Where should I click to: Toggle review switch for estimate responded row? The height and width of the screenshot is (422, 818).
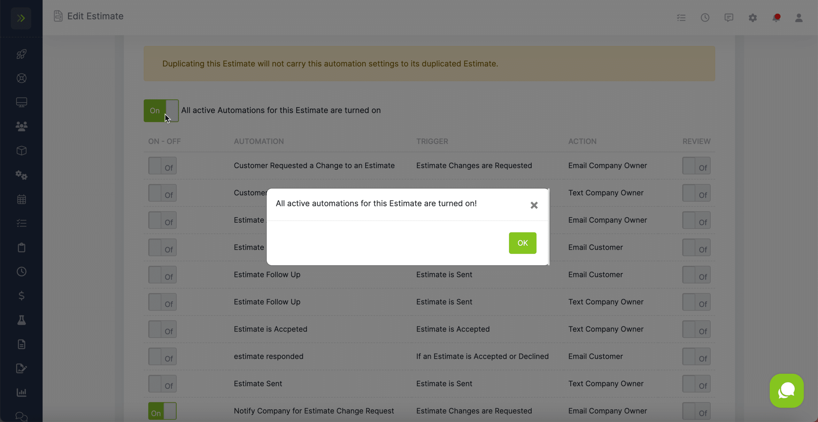[696, 357]
